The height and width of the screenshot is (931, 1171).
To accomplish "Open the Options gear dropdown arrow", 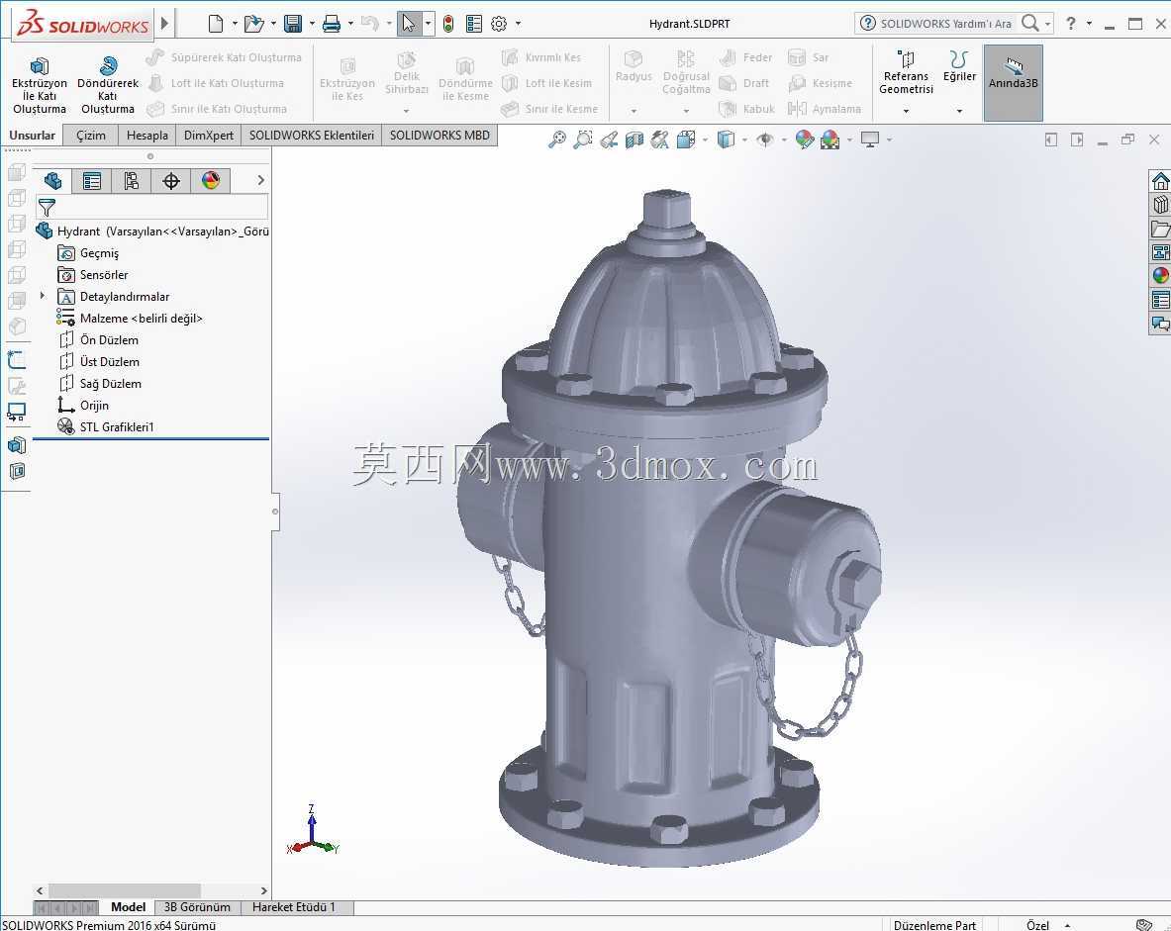I will (519, 24).
